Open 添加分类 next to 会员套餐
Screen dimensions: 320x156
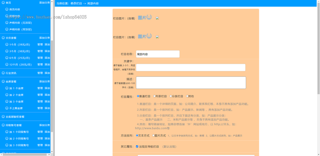[45, 38]
